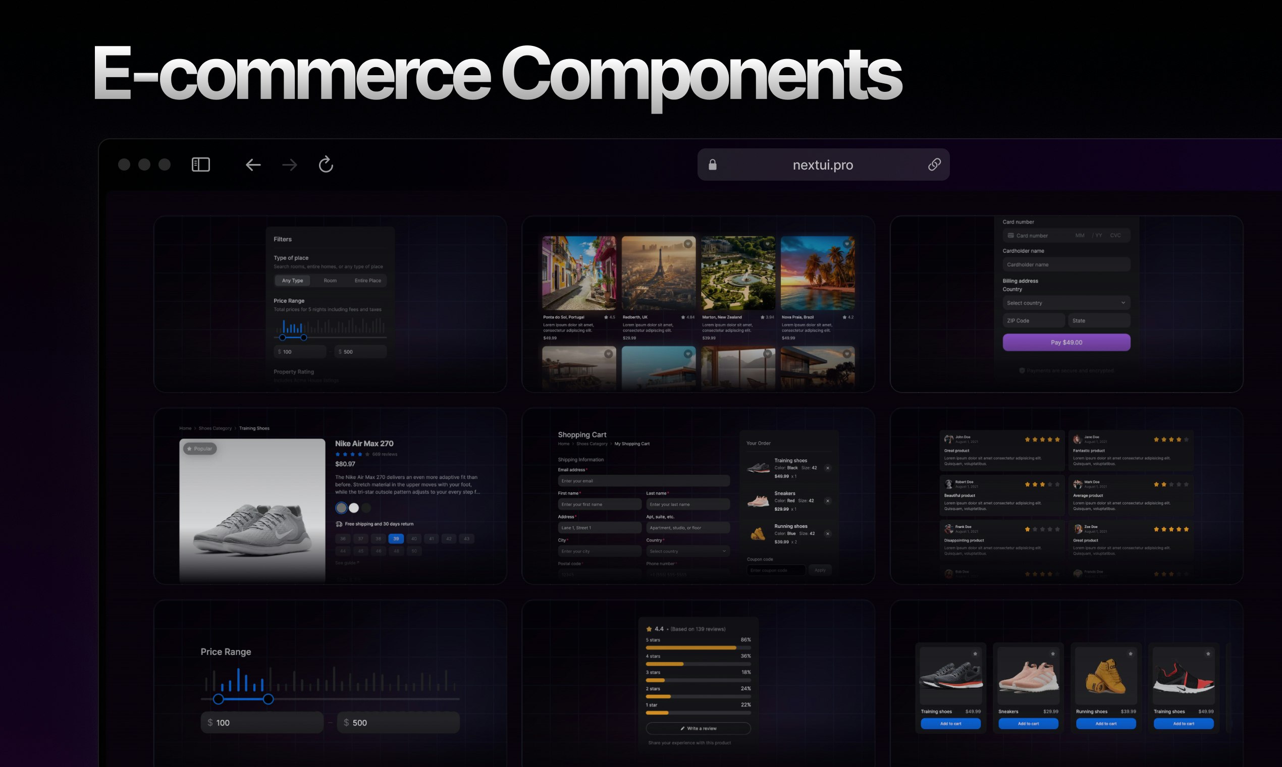Click the Shoes Category breadcrumb above Nike product
1282x767 pixels.
tap(215, 428)
